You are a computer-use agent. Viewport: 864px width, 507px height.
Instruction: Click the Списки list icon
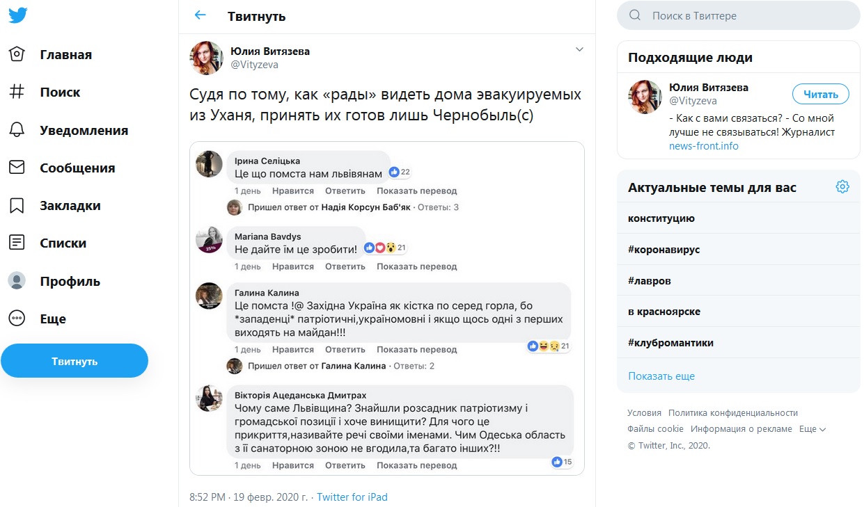(x=17, y=243)
